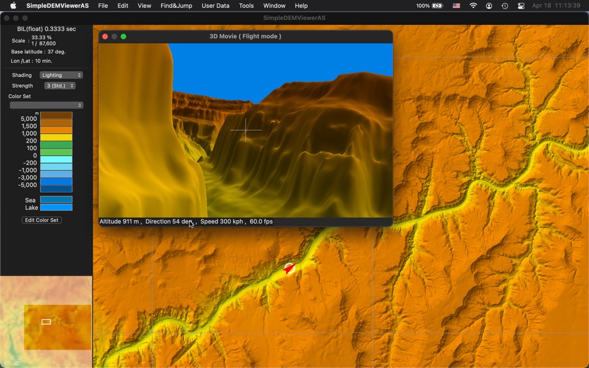Click the 60.0 fps status text
Image resolution: width=589 pixels, height=368 pixels.
(261, 222)
